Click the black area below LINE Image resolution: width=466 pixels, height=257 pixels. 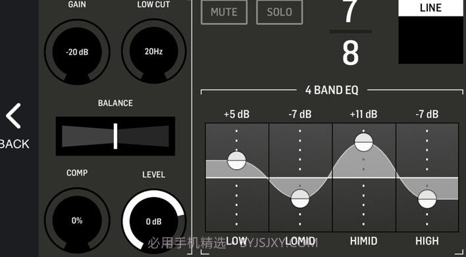click(430, 40)
